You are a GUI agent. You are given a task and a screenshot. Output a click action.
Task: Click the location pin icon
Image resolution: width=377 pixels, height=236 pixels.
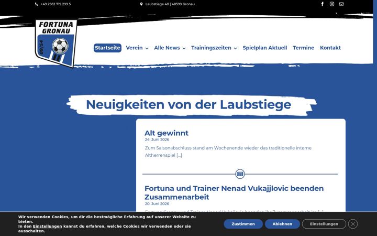coord(141,4)
